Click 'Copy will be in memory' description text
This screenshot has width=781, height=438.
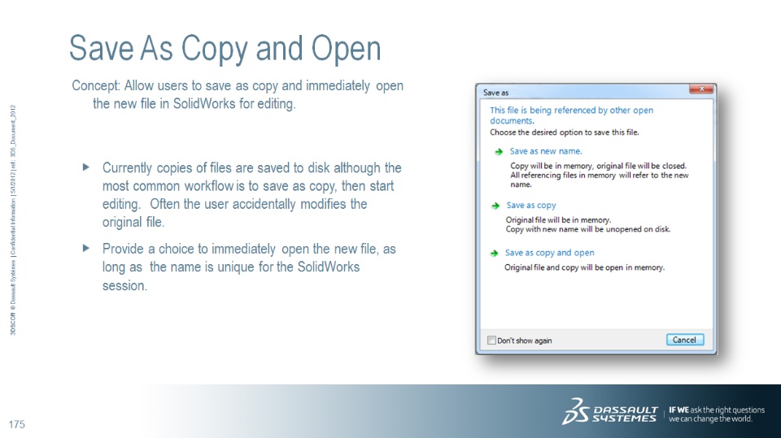coord(600,176)
